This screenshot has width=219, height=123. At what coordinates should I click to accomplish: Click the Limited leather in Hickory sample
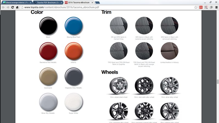pyautogui.click(x=170, y=51)
